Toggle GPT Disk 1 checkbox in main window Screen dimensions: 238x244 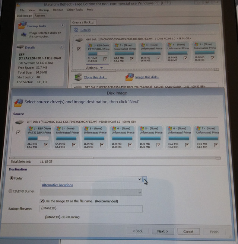(79, 49)
